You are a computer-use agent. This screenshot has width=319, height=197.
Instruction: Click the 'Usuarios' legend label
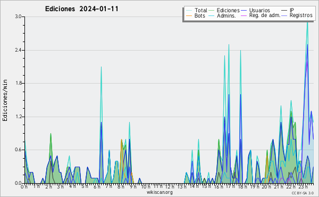(259, 10)
